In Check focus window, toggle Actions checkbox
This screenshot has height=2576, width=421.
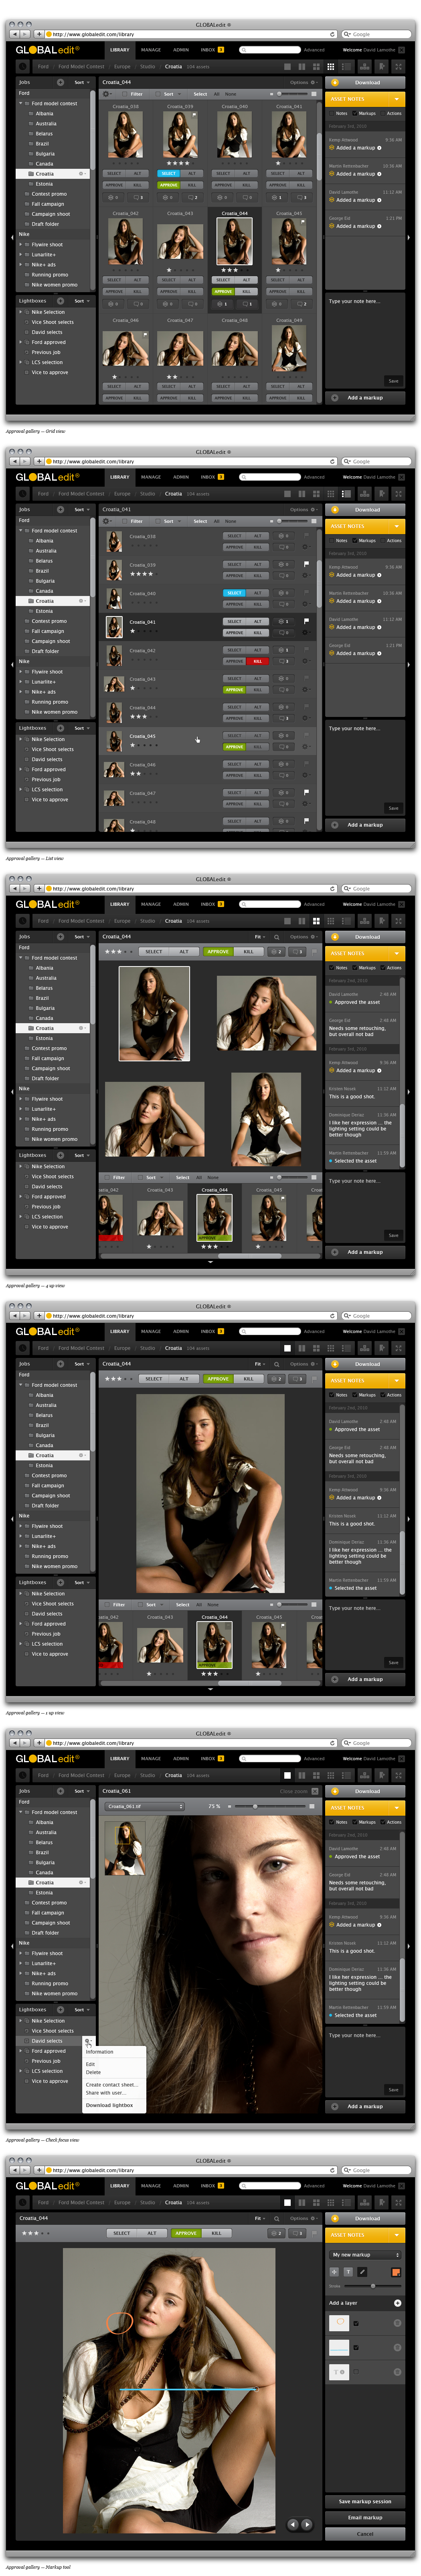click(383, 1822)
